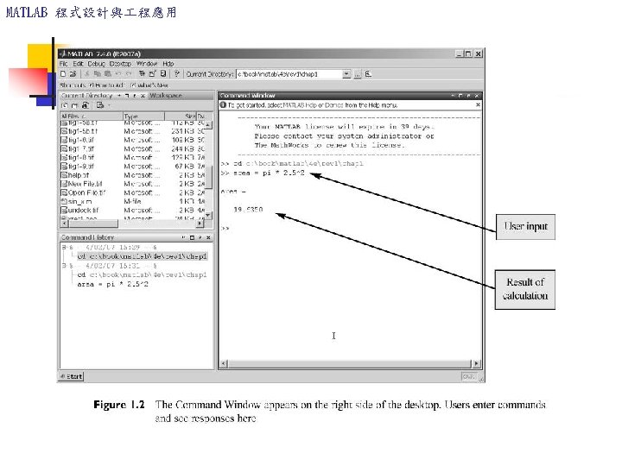The image size is (622, 466).
Task: Dismiss the getting-started info banner
Action: pos(478,104)
